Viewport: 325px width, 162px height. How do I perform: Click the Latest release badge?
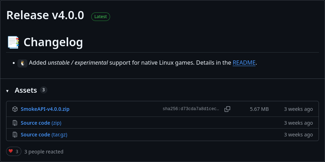coord(100,17)
